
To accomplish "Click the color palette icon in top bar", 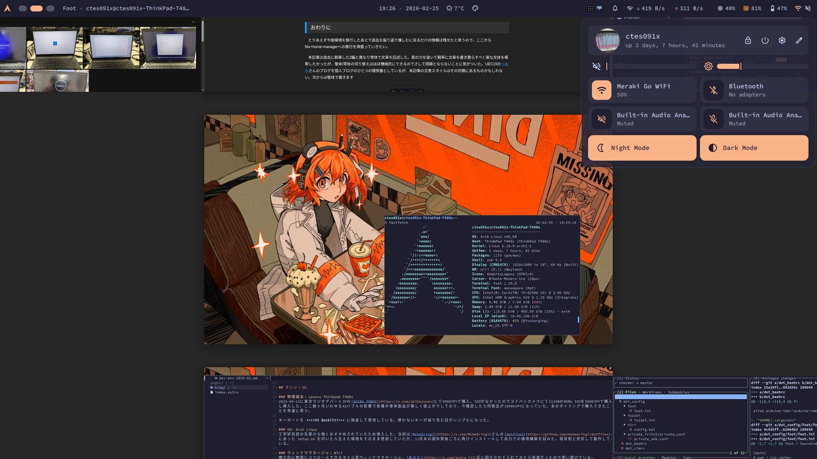I will pyautogui.click(x=475, y=8).
